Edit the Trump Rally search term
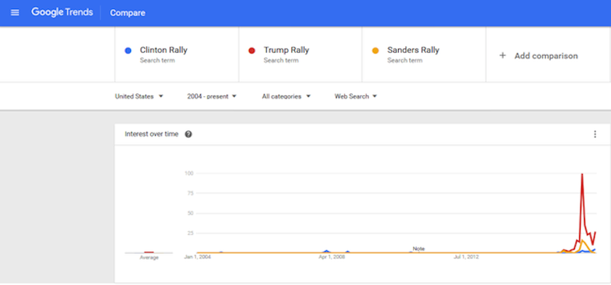Image resolution: width=611 pixels, height=285 pixels. pos(286,50)
